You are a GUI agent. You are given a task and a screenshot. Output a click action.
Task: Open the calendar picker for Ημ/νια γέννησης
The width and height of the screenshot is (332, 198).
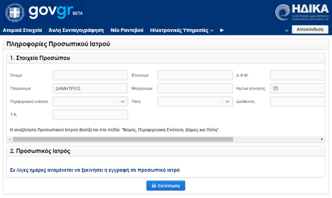point(275,88)
